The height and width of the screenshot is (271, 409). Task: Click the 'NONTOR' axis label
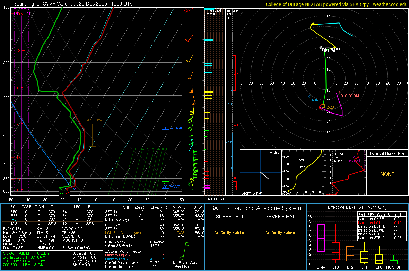pyautogui.click(x=394, y=267)
